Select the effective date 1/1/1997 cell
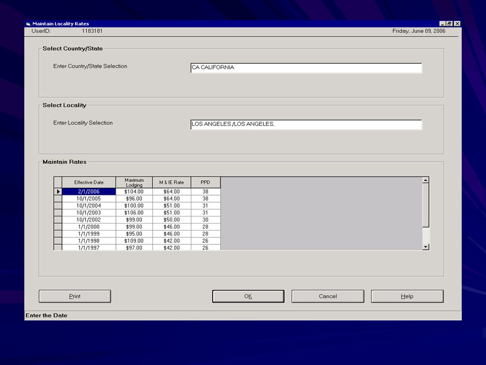486x365 pixels. 89,247
